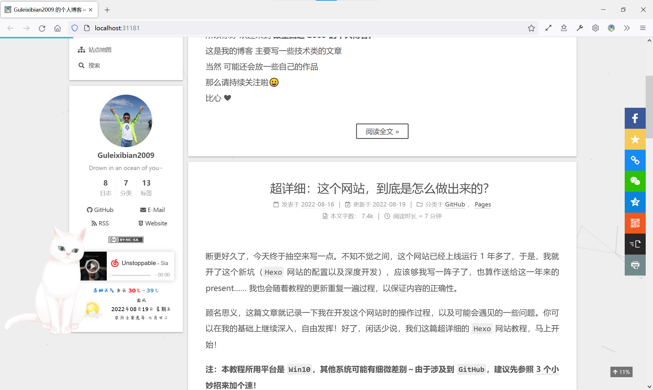The width and height of the screenshot is (653, 390).
Task: Click the profile avatar photo
Action: point(126,121)
